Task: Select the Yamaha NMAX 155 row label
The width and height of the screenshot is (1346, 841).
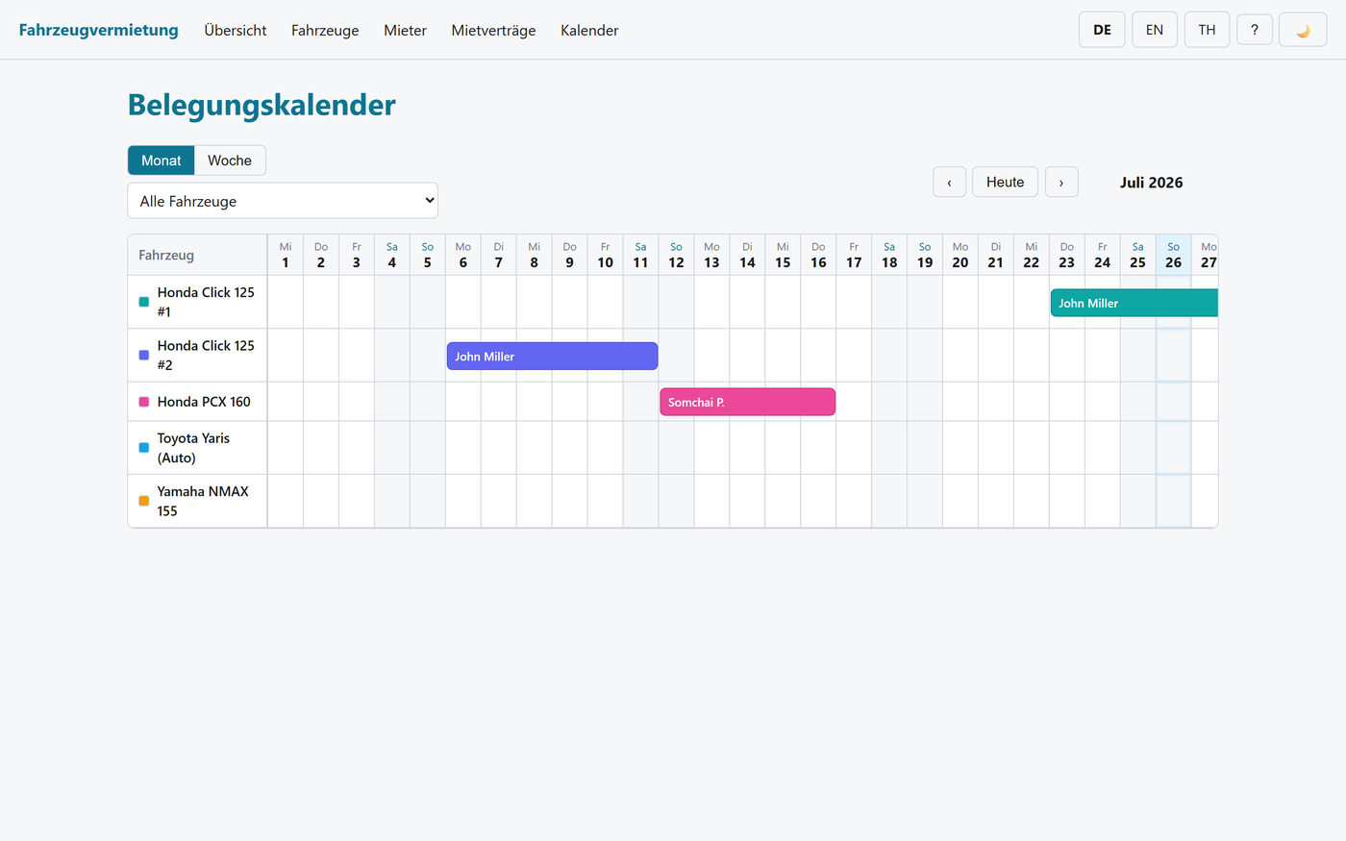Action: coord(198,501)
